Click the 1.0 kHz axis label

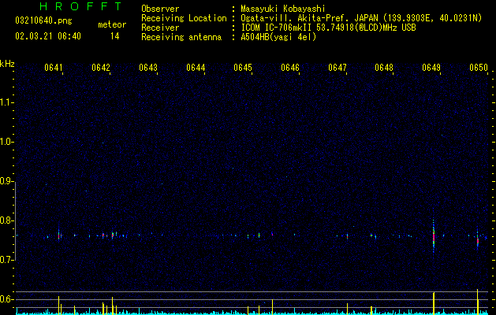(x=6, y=142)
